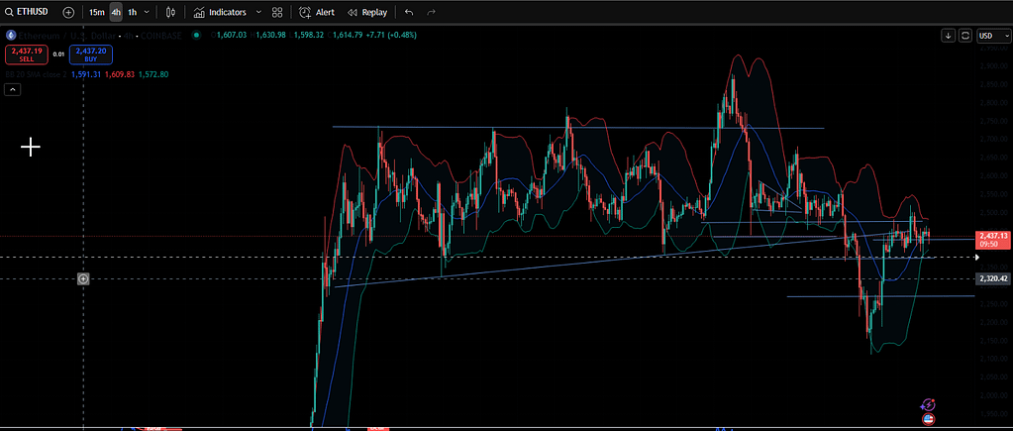
Task: Click the plus button on crosshair line
Action: 83,279
